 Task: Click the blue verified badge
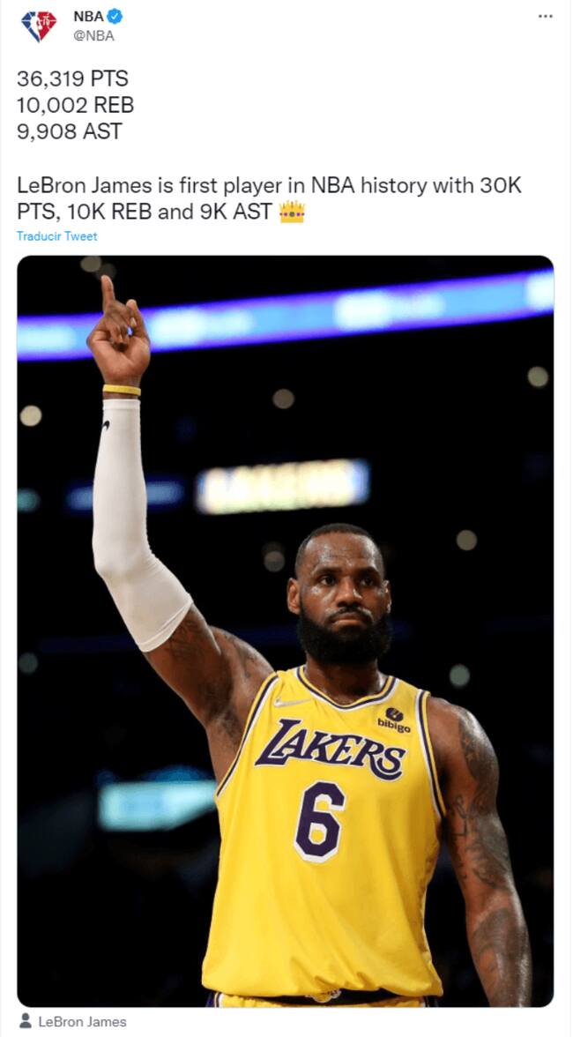tap(115, 17)
